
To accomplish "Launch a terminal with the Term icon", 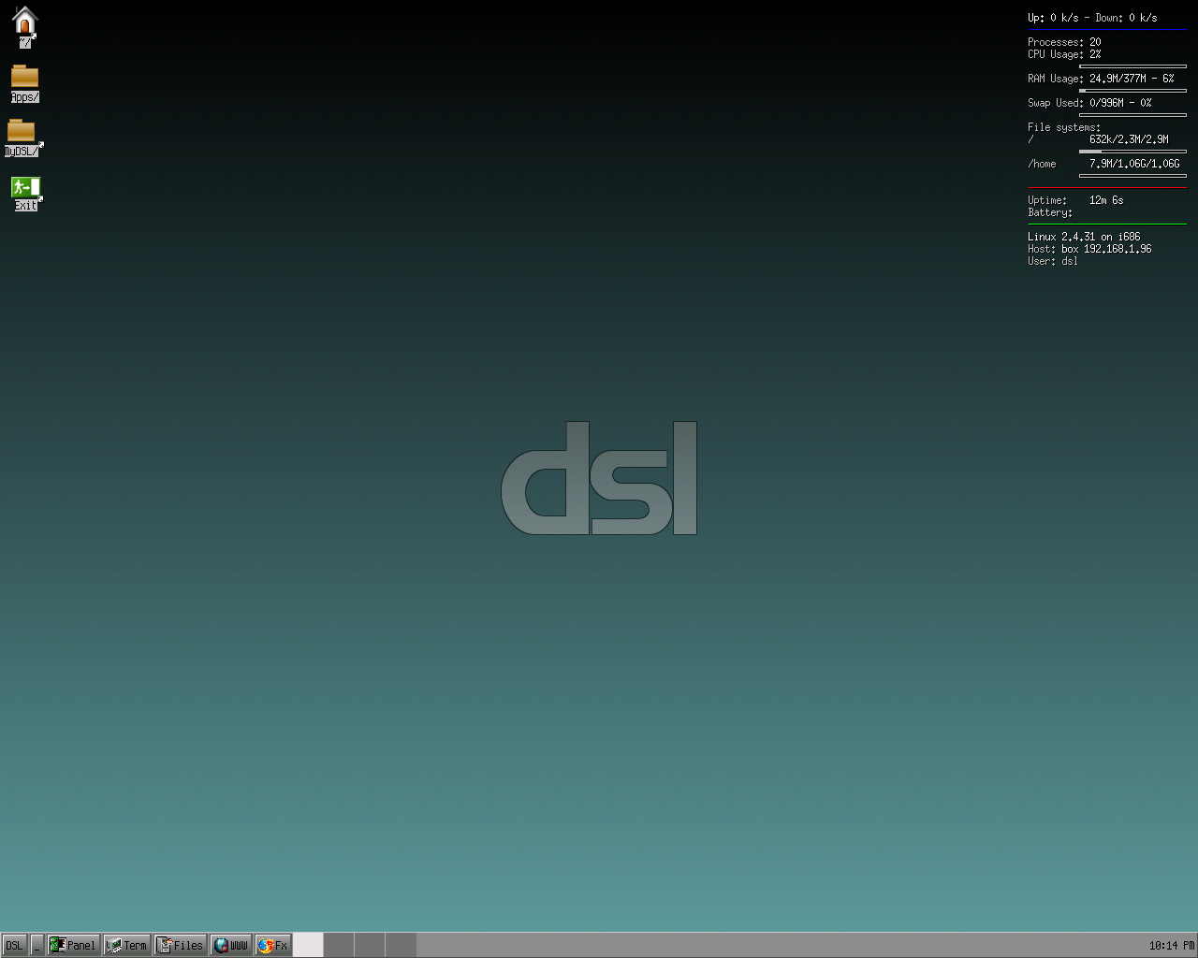I will point(126,945).
